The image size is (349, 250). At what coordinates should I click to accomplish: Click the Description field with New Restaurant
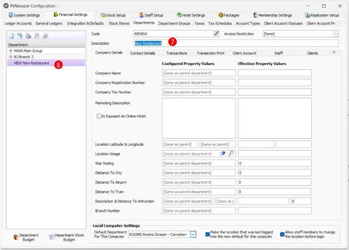[x=236, y=43]
